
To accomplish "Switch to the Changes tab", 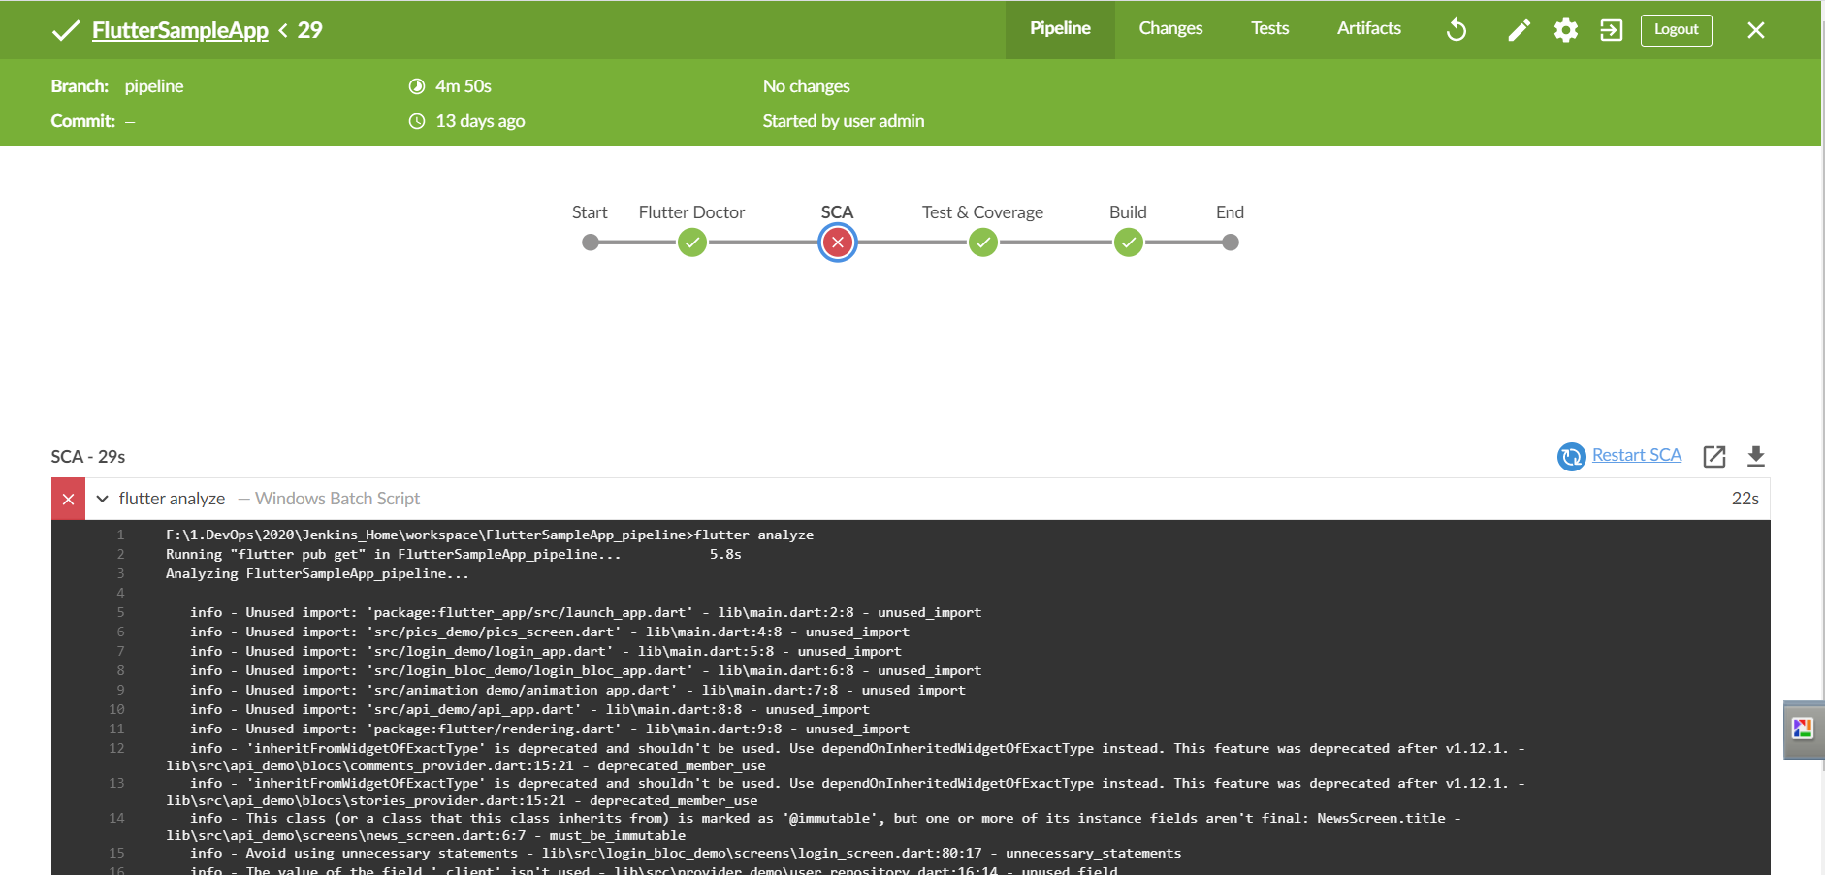I will pyautogui.click(x=1170, y=29).
